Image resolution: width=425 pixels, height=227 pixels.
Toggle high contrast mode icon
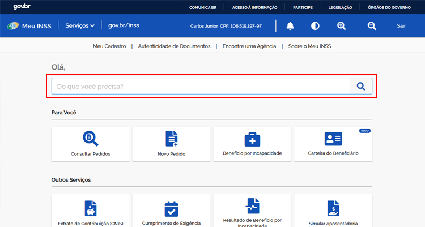(x=315, y=26)
